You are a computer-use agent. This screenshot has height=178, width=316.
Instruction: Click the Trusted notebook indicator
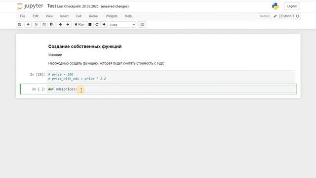264,16
